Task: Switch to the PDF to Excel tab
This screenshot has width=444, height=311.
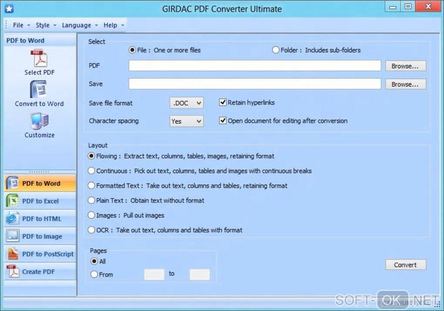Action: (x=40, y=201)
